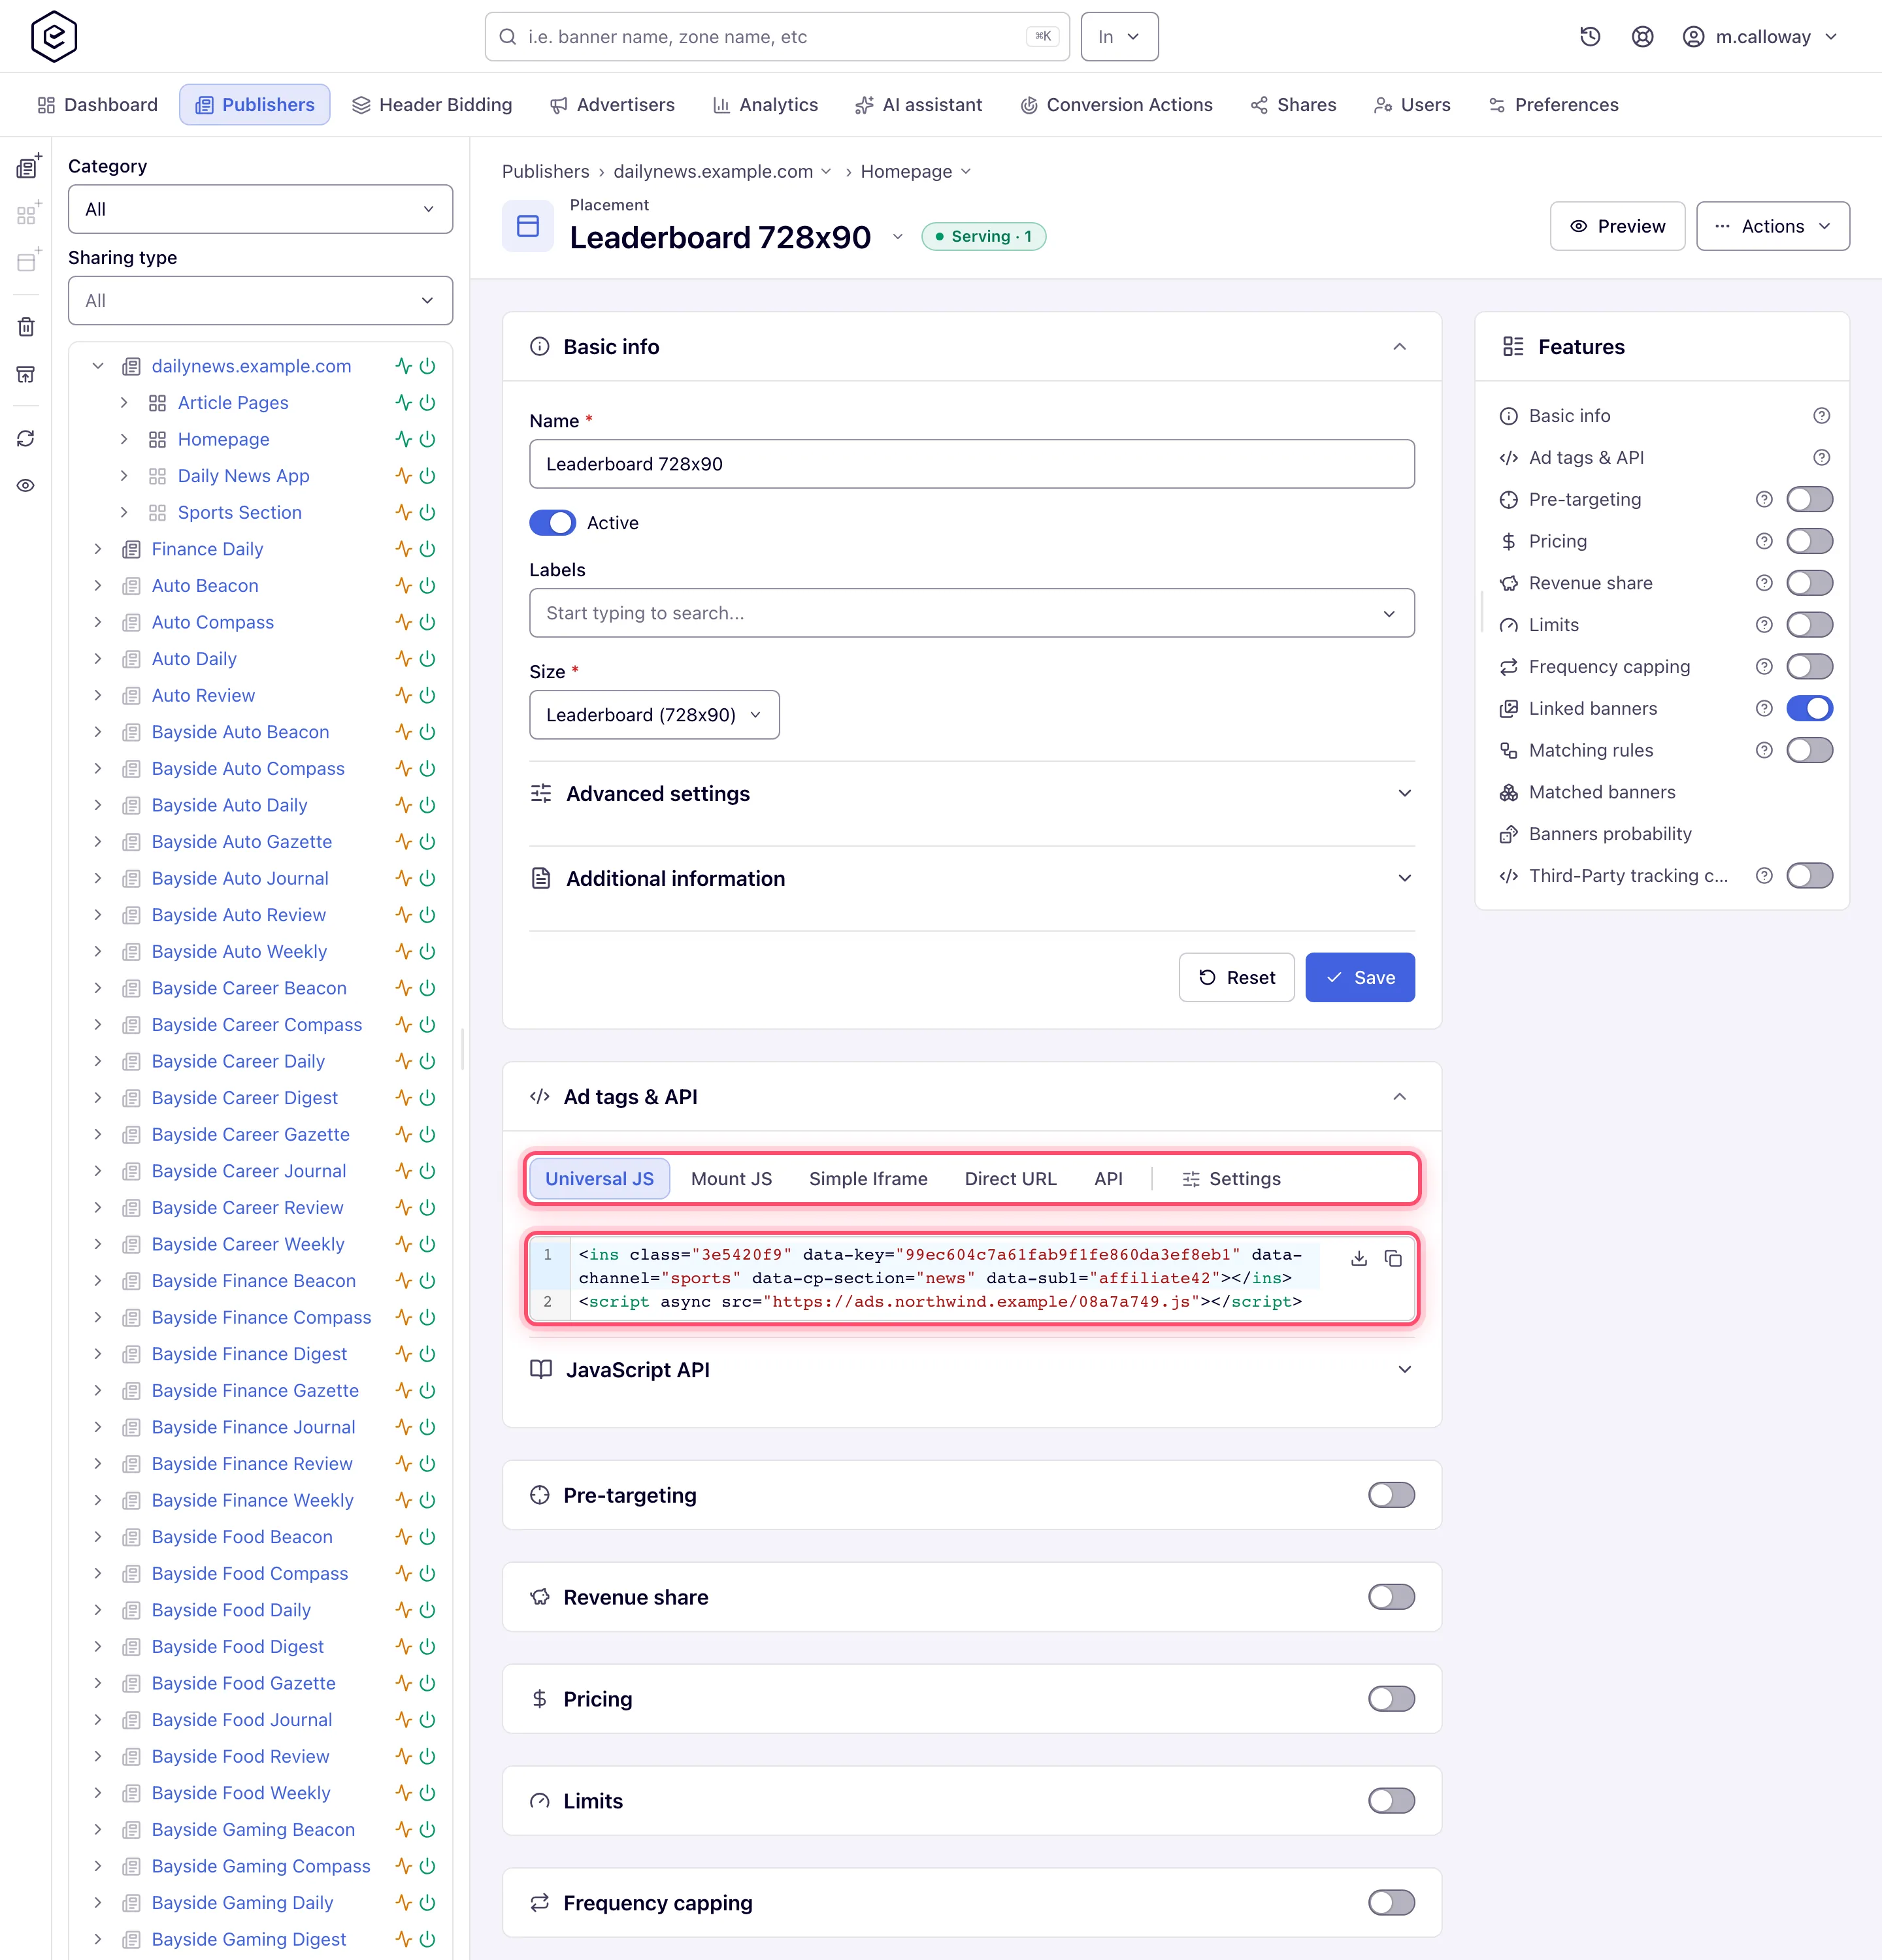Disable Linked banners in Features panel
1882x1960 pixels.
pos(1810,708)
